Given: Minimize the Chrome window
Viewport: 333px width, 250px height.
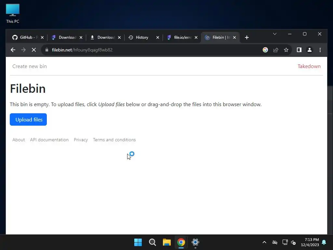Looking at the screenshot, I should 290,34.
